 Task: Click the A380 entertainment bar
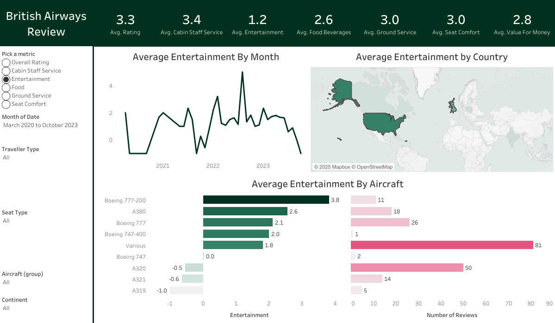245,211
